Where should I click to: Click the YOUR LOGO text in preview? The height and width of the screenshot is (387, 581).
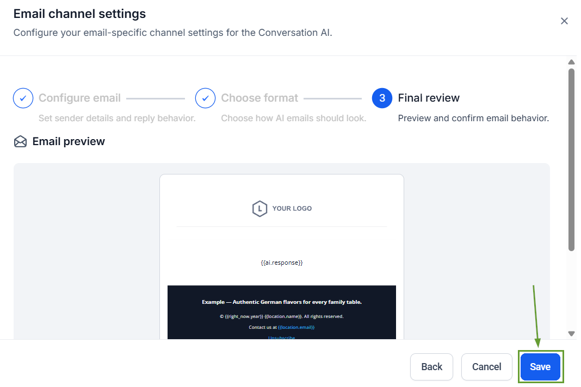292,209
